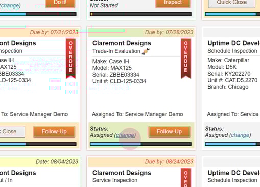260x187 pixels.
Task: Click 'Due by: 08/24/2023' header
Action: (x=169, y=162)
